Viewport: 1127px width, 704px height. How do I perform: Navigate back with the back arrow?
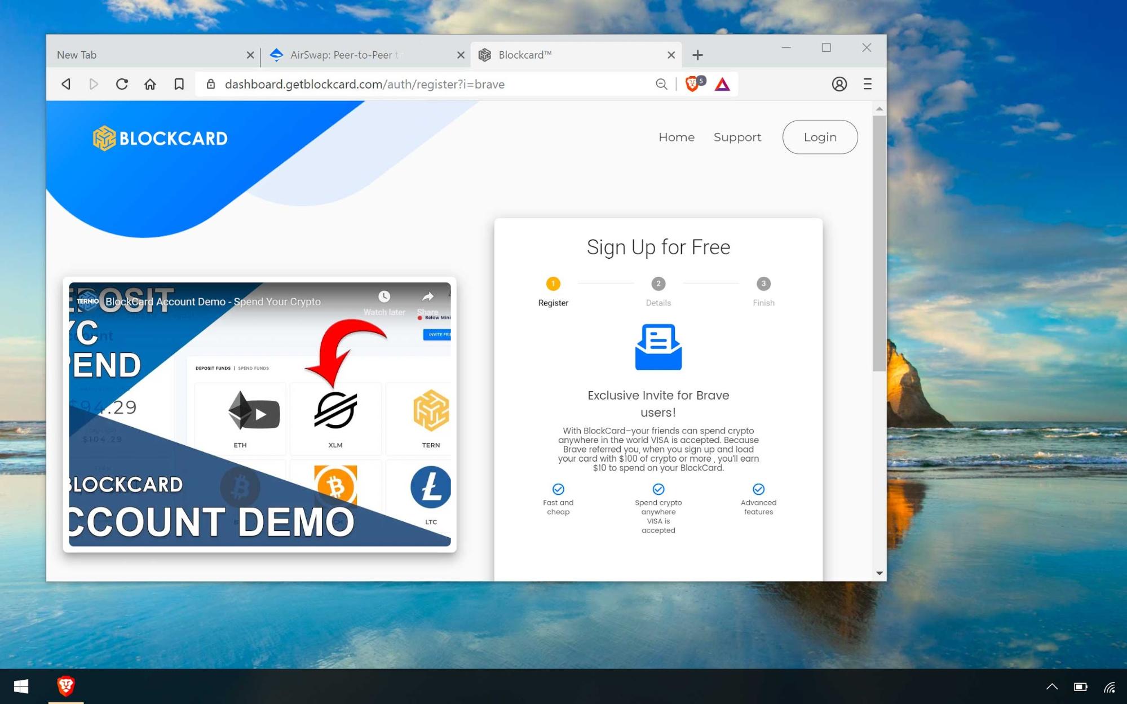(x=66, y=84)
